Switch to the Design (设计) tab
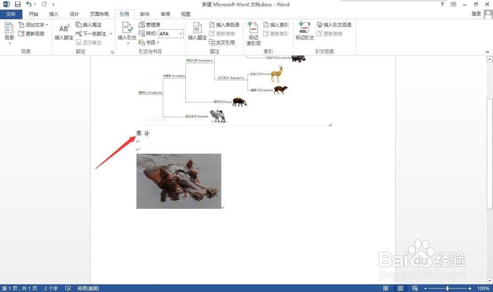Image resolution: width=493 pixels, height=292 pixels. point(74,14)
